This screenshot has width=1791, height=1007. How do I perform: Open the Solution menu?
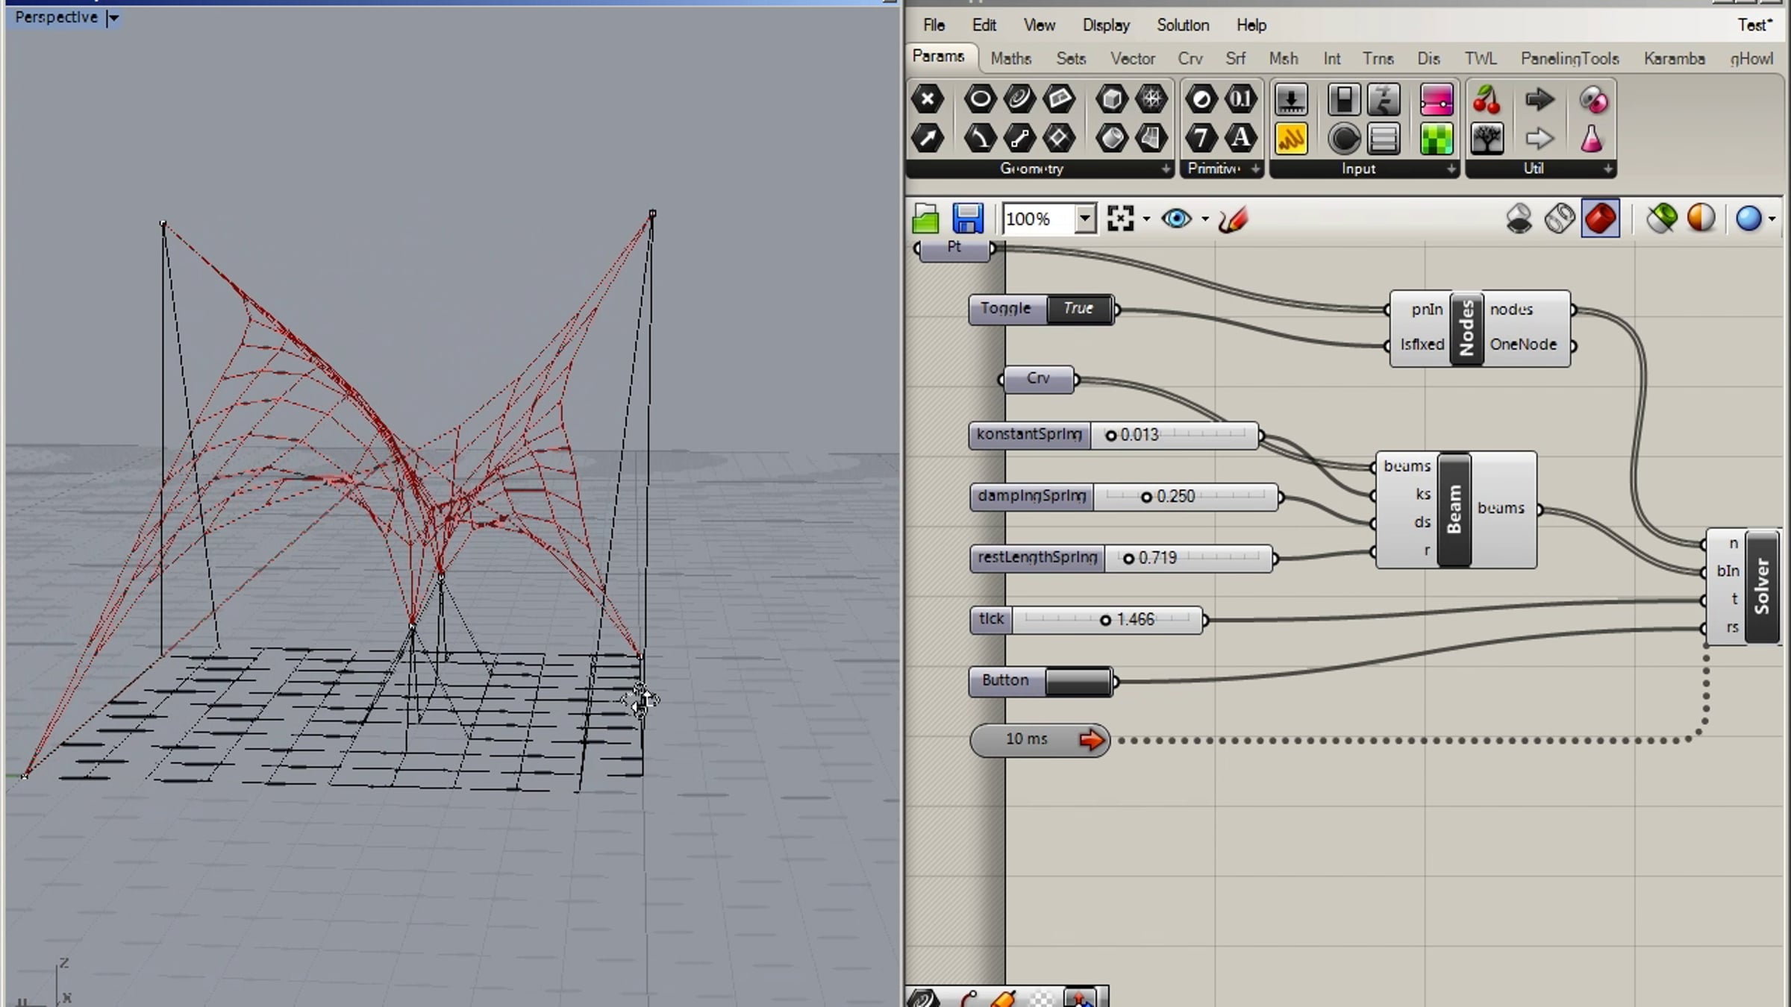1182,25
